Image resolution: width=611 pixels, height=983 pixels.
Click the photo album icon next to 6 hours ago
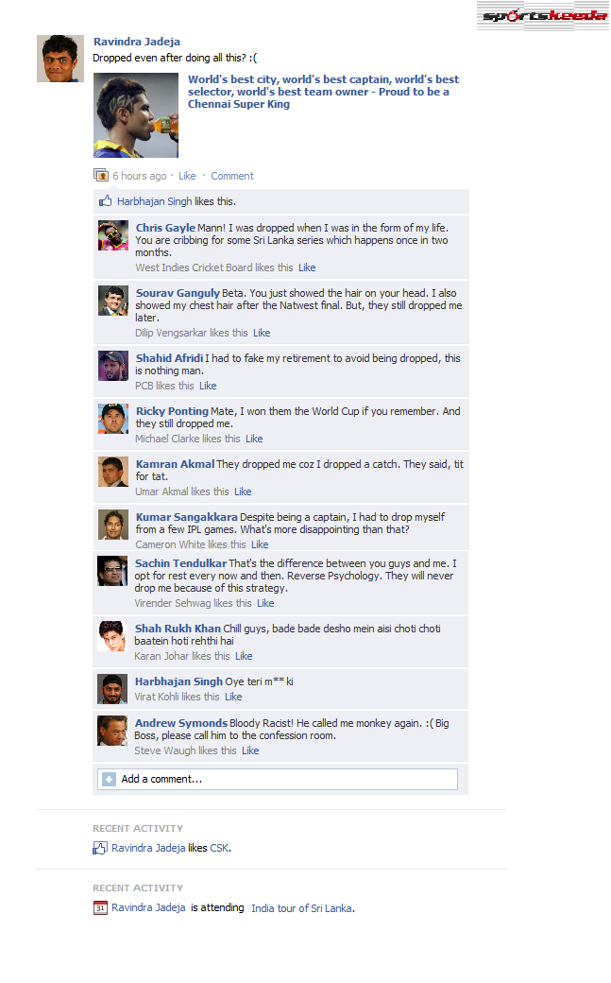pyautogui.click(x=101, y=175)
